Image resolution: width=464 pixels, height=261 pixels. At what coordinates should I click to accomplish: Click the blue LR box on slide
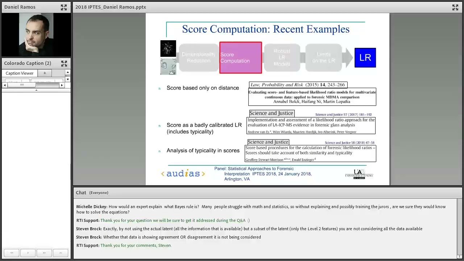click(x=365, y=58)
